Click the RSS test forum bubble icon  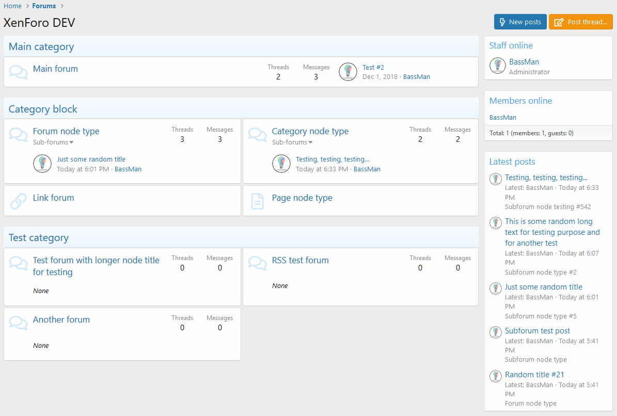[257, 263]
